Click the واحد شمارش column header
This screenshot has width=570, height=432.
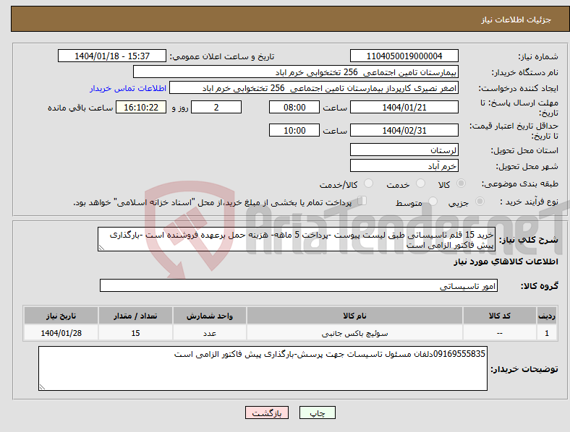coord(210,316)
